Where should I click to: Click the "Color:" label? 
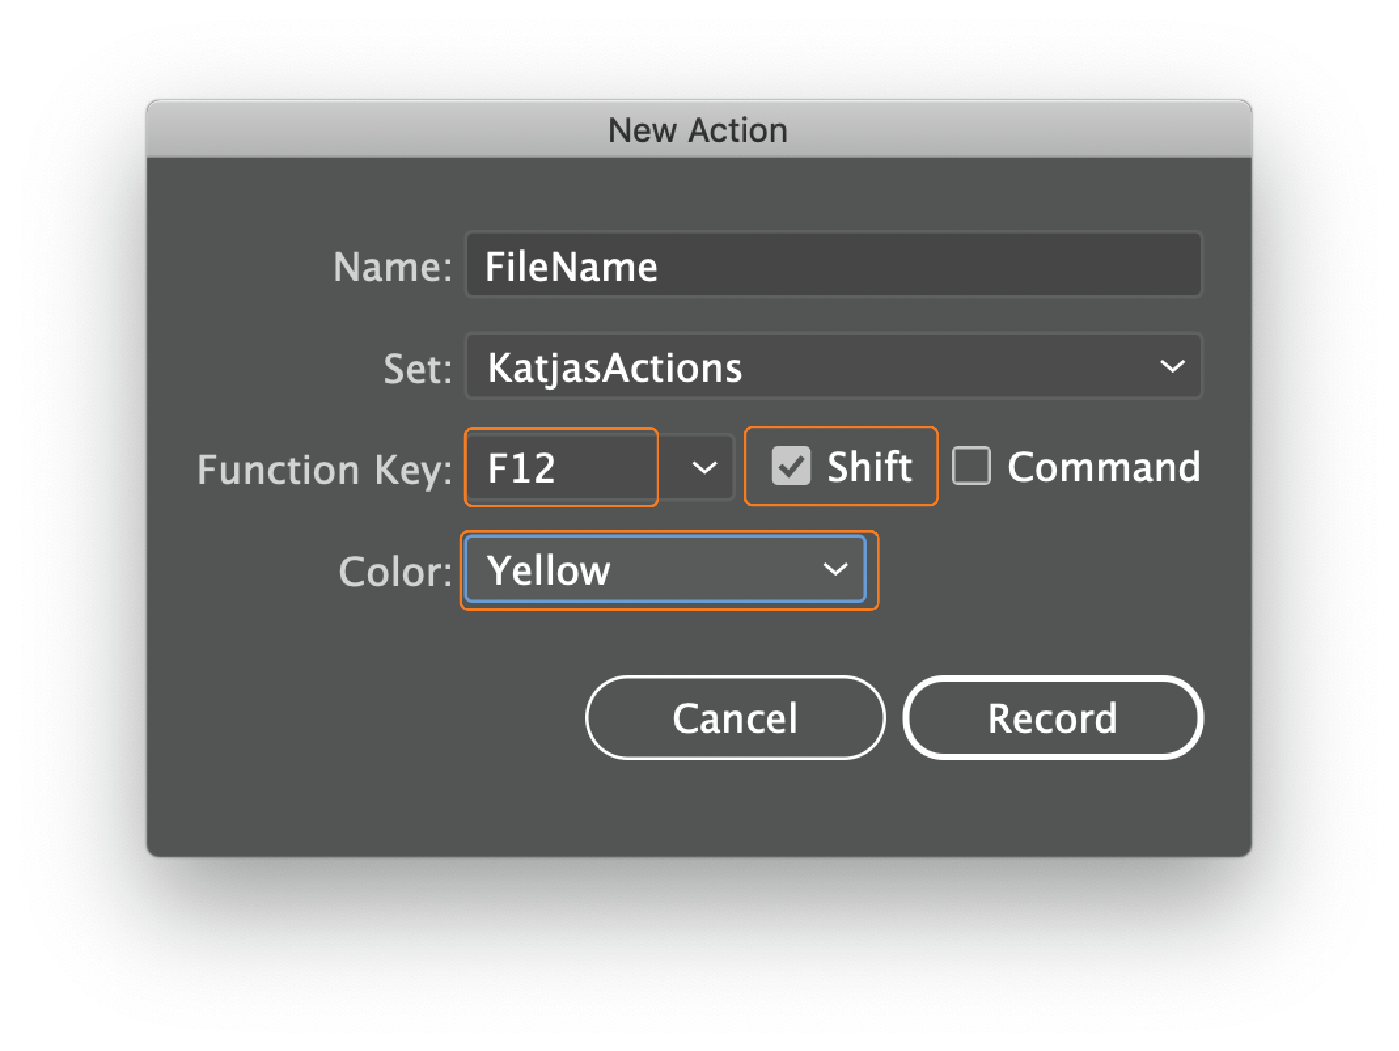click(395, 572)
